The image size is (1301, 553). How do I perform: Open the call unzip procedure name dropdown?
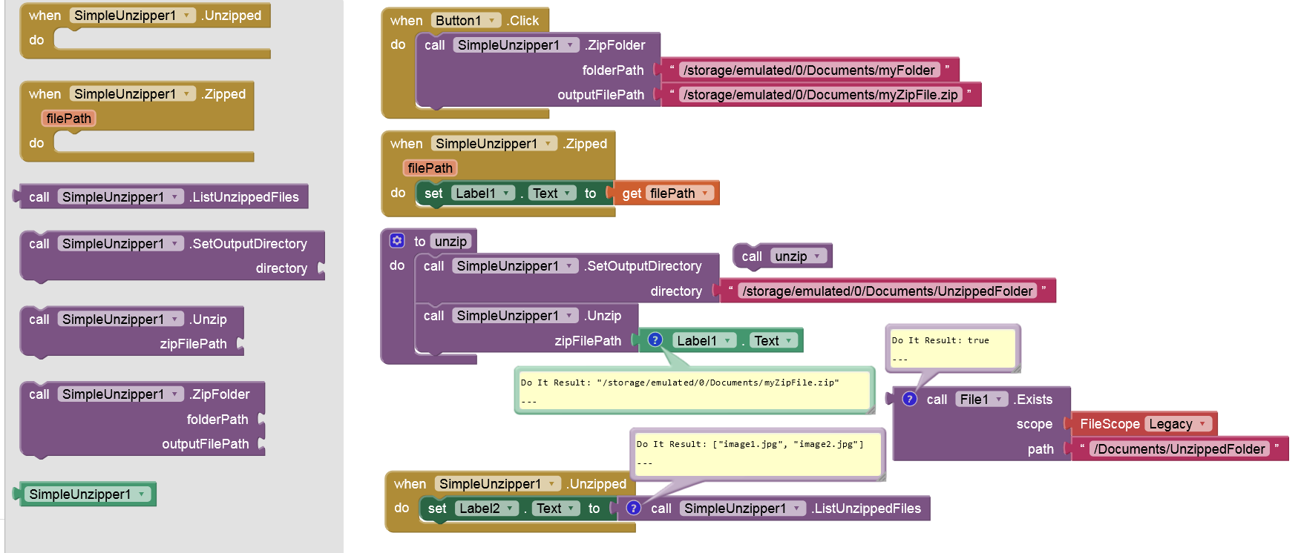798,256
